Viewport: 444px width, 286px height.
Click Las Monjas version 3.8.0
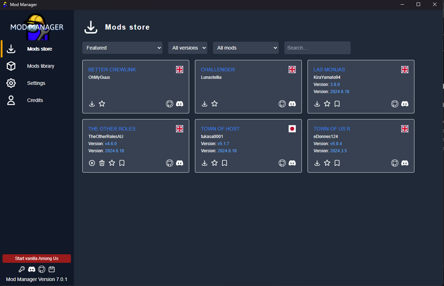[335, 85]
